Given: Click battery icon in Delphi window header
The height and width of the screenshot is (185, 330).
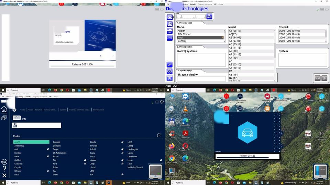Looking at the screenshot, I should click(x=322, y=10).
